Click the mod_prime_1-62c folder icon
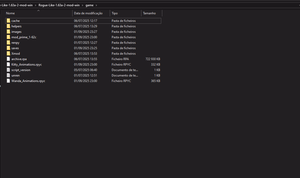 pyautogui.click(x=8, y=37)
